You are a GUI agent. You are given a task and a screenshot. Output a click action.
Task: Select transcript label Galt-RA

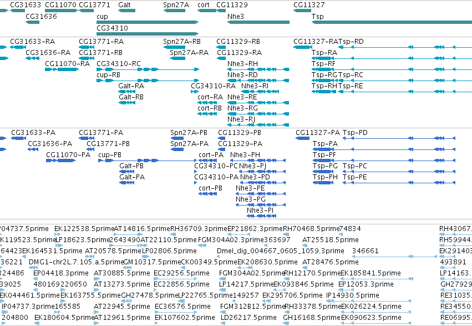coord(131,86)
